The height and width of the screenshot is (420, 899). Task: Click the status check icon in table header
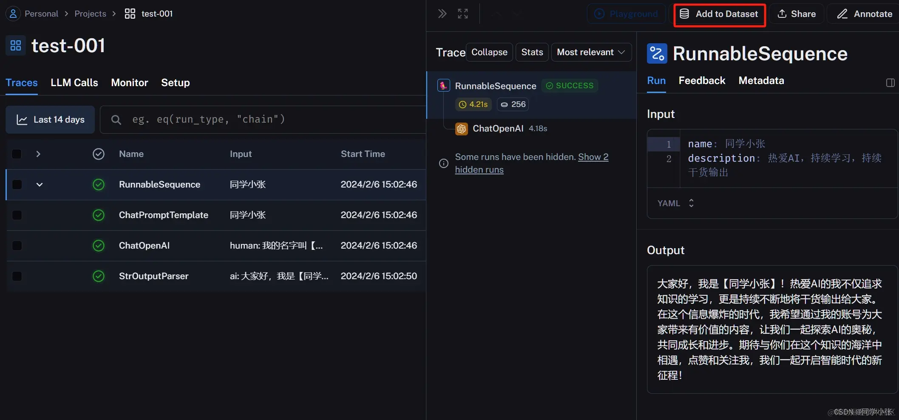(99, 154)
